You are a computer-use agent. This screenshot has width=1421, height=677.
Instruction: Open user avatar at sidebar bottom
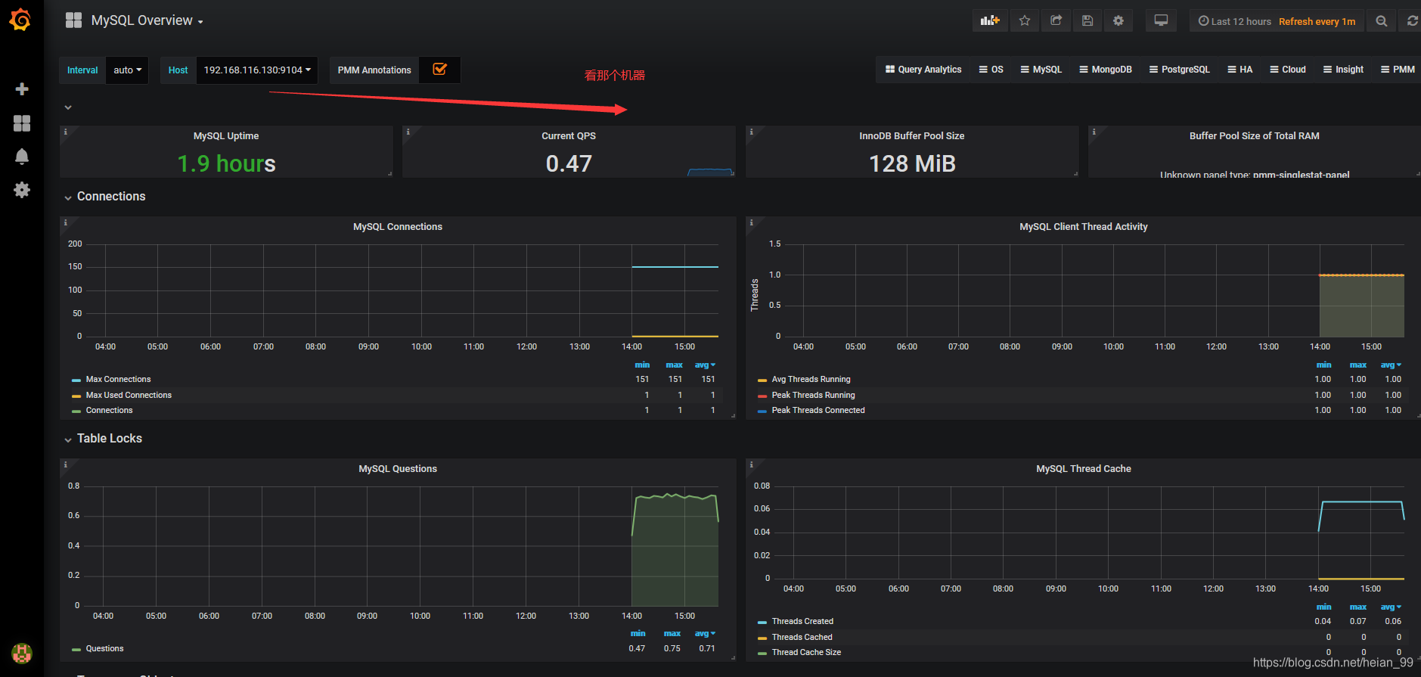point(22,653)
